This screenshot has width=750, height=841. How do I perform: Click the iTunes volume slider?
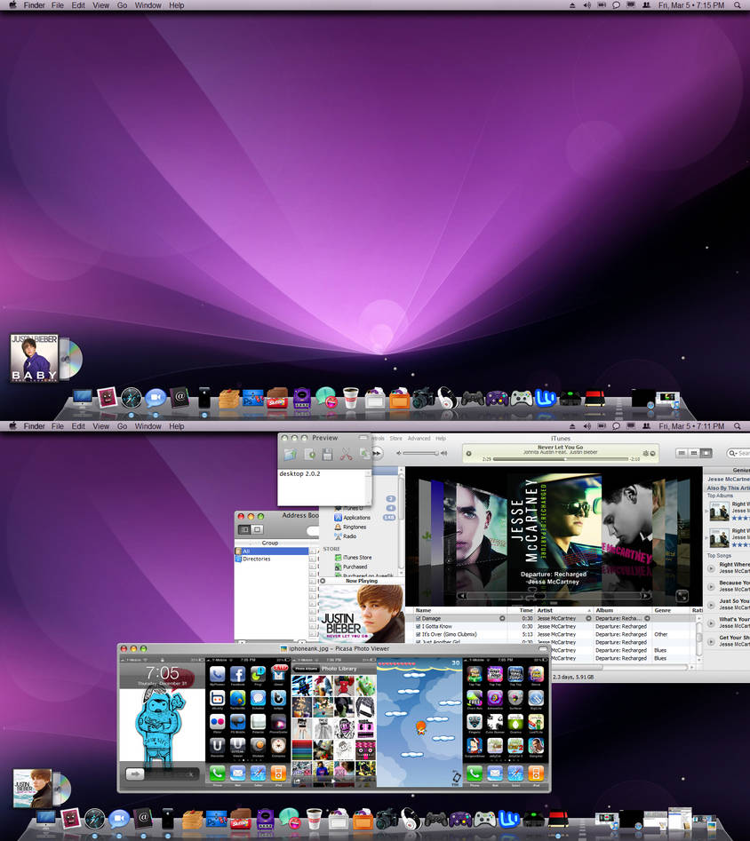pos(421,453)
